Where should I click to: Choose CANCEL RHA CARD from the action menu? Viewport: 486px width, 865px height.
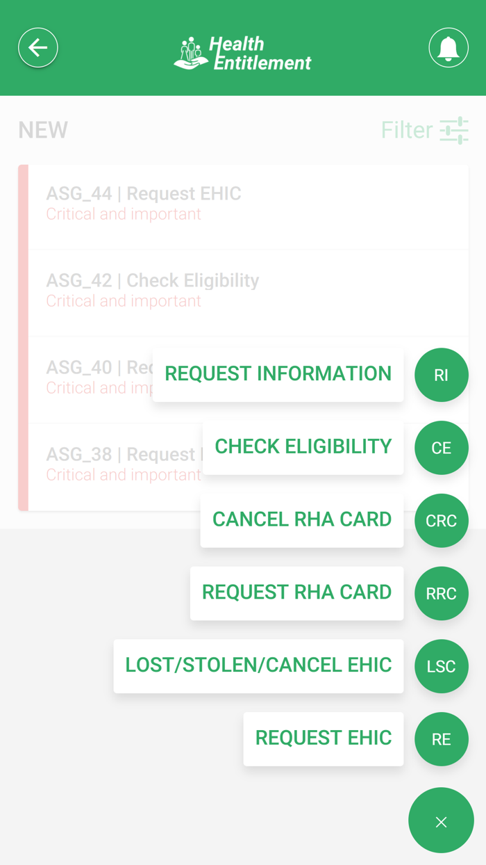301,519
